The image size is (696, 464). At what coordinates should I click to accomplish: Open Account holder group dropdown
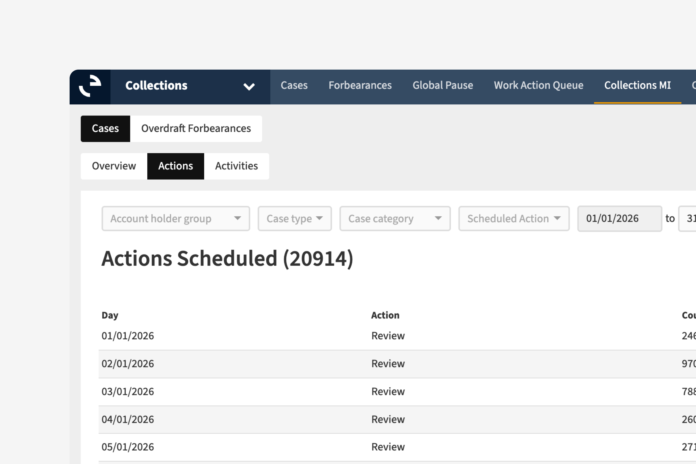176,219
